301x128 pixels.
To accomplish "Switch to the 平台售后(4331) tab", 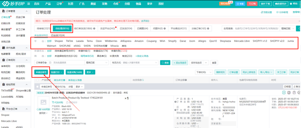I will (179, 29).
